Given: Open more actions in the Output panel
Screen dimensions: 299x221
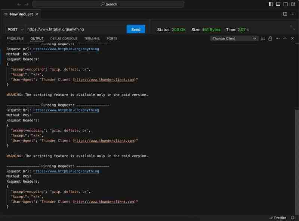Looking at the screenshot, I should (x=277, y=38).
